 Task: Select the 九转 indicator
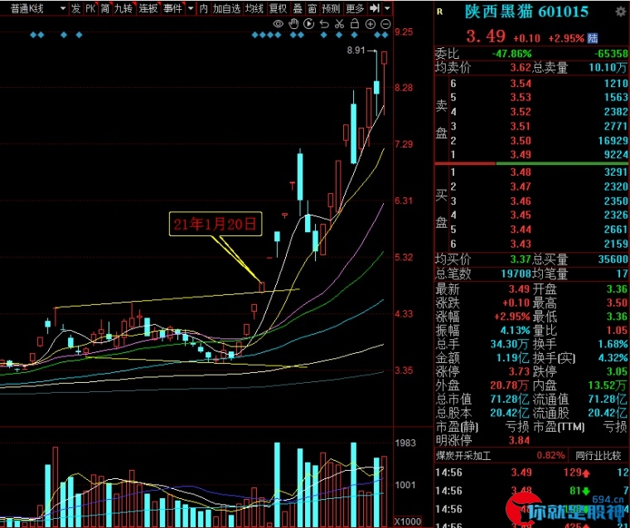tap(123, 8)
